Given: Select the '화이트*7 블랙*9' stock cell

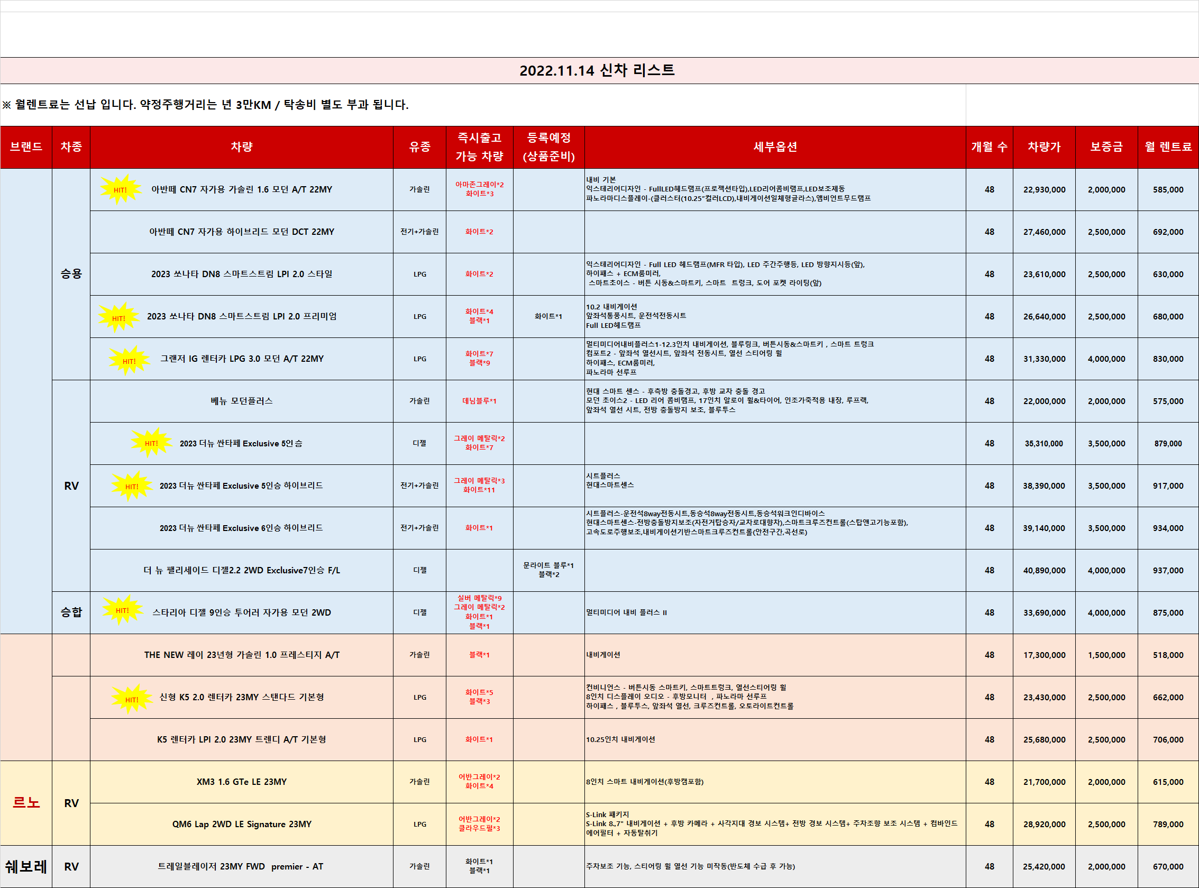Looking at the screenshot, I should point(480,359).
